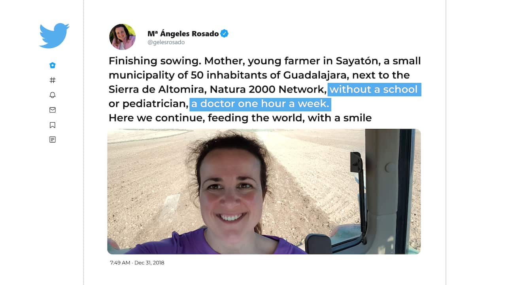Go to the Home icon in sidebar
The width and height of the screenshot is (506, 285).
(x=53, y=65)
